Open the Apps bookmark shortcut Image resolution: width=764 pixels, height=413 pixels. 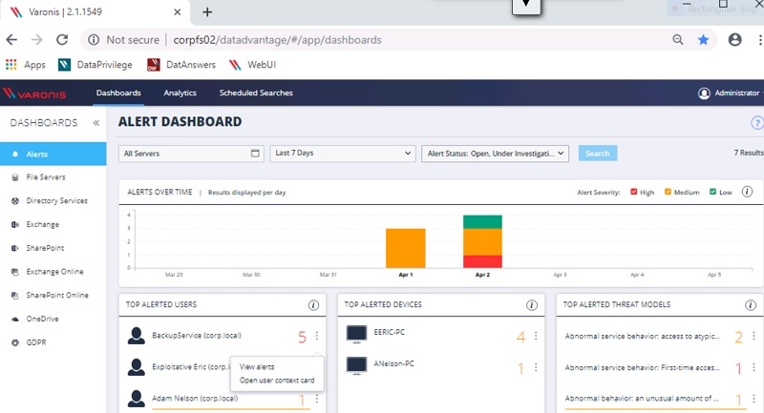click(26, 65)
